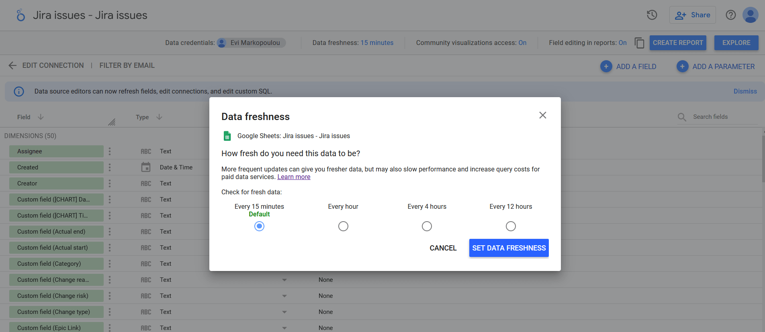This screenshot has height=332, width=765.
Task: Click the back arrow beside Edit Connection
Action: click(12, 65)
